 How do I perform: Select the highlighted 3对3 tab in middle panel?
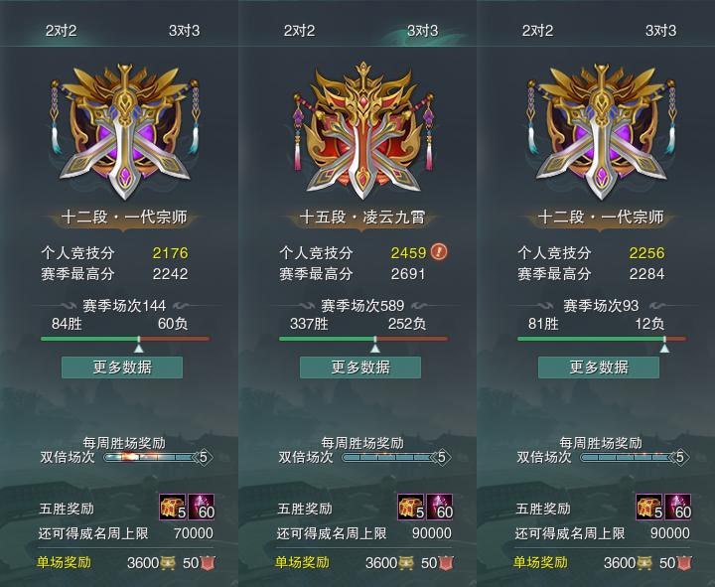pyautogui.click(x=422, y=31)
